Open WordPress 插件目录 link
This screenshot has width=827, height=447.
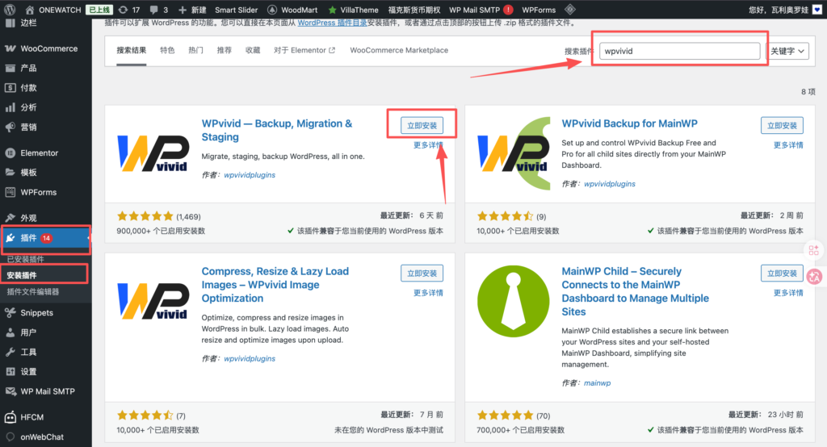[x=332, y=23]
